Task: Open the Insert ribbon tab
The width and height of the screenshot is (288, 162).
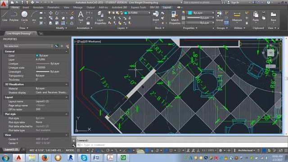Action: pyautogui.click(x=26, y=7)
